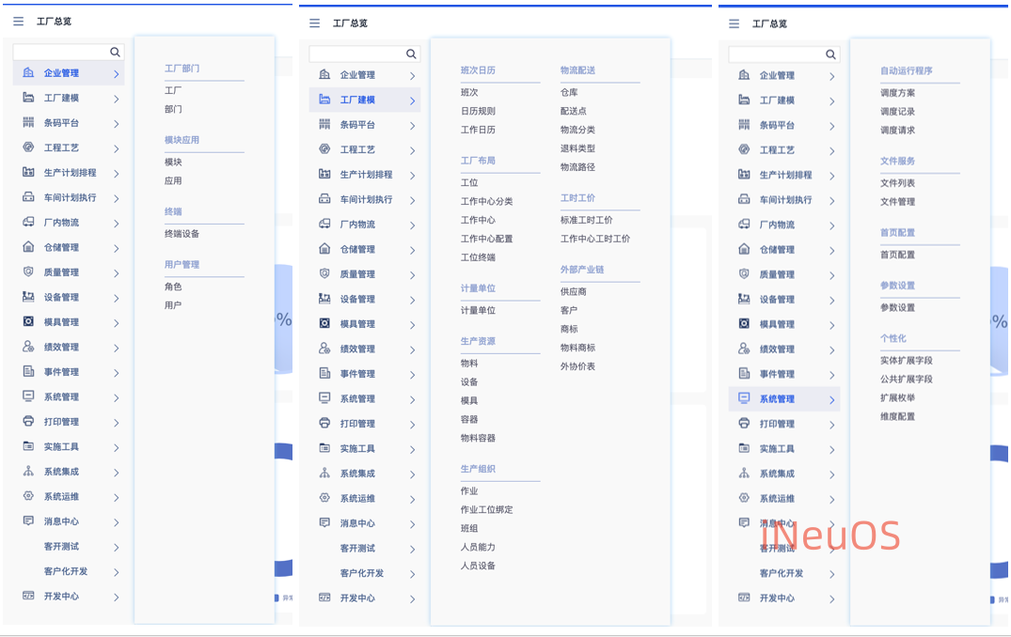The height and width of the screenshot is (637, 1011).
Task: Open 角色 under 用户管理
Action: click(x=173, y=287)
